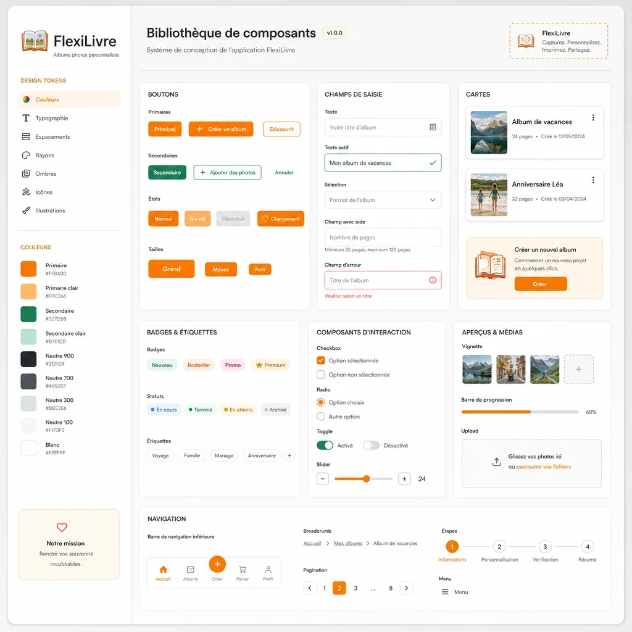
Task: Open the three-dot menu on Anniversaire Léa card
Action: point(593,180)
